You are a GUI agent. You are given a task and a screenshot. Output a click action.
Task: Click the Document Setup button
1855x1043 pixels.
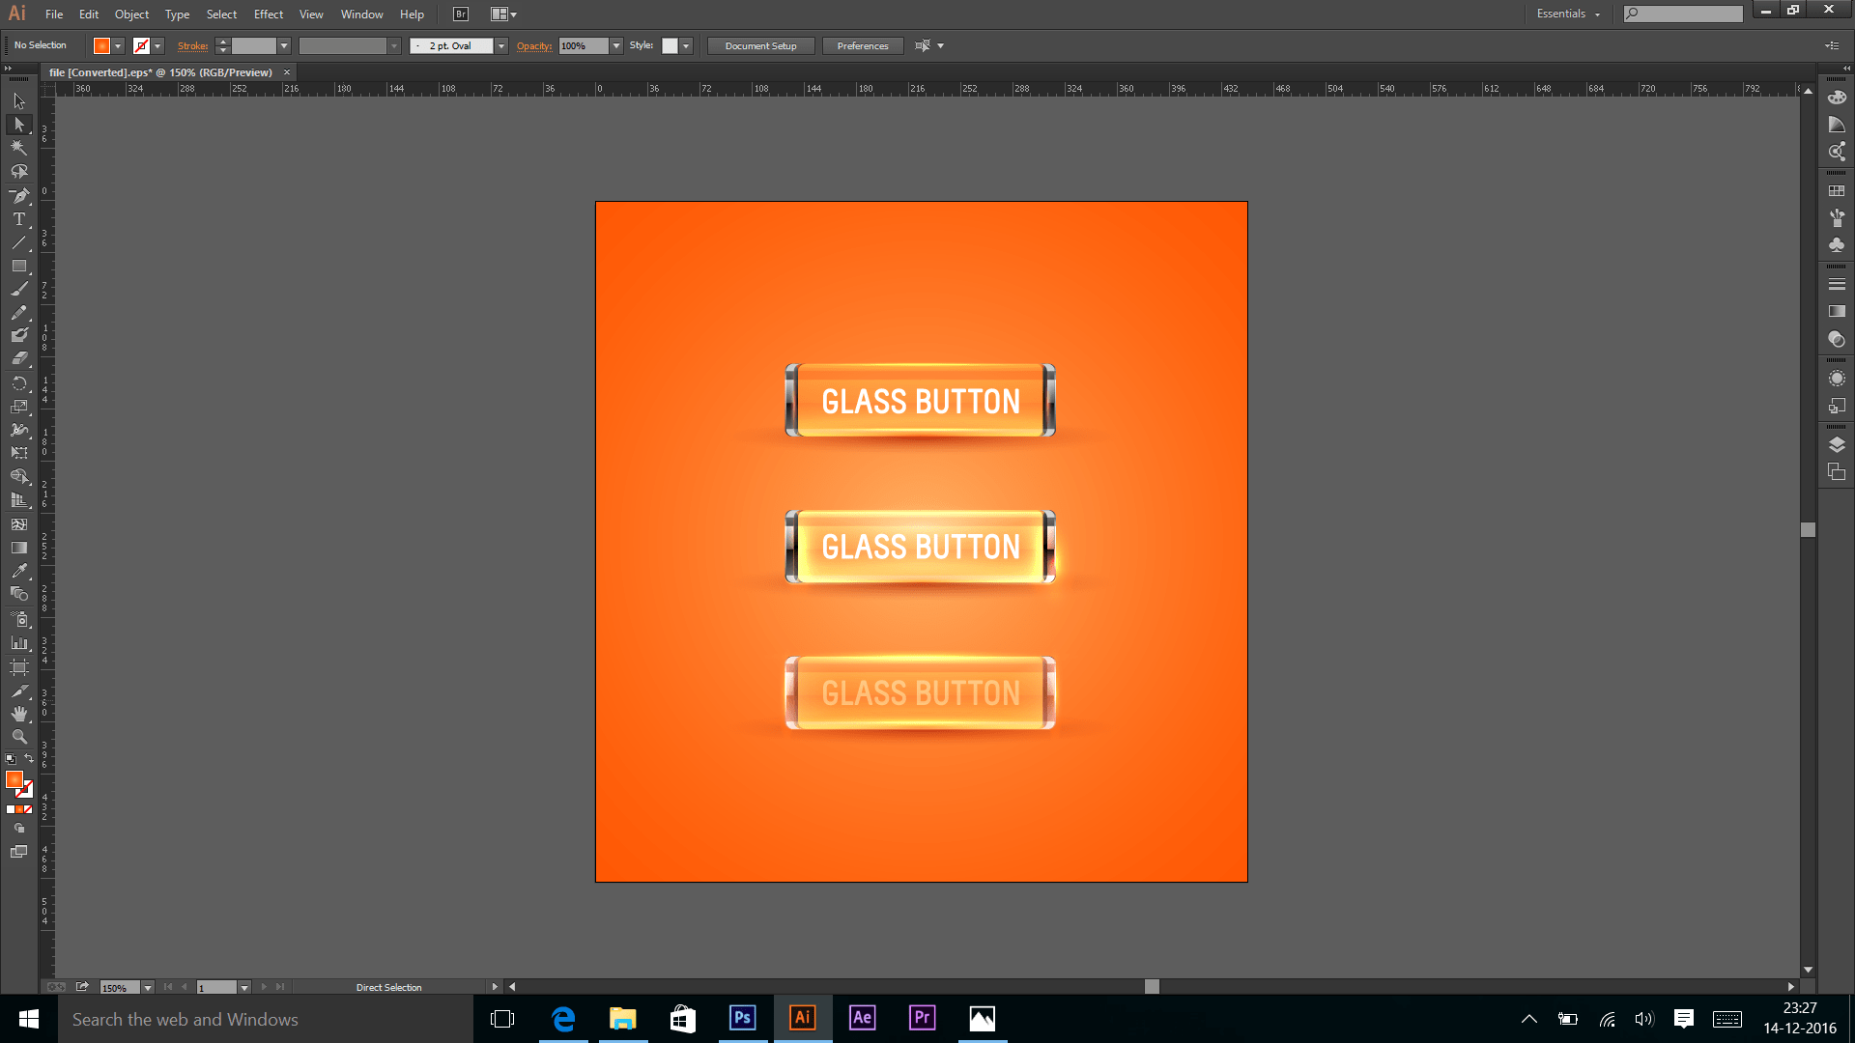pos(760,46)
